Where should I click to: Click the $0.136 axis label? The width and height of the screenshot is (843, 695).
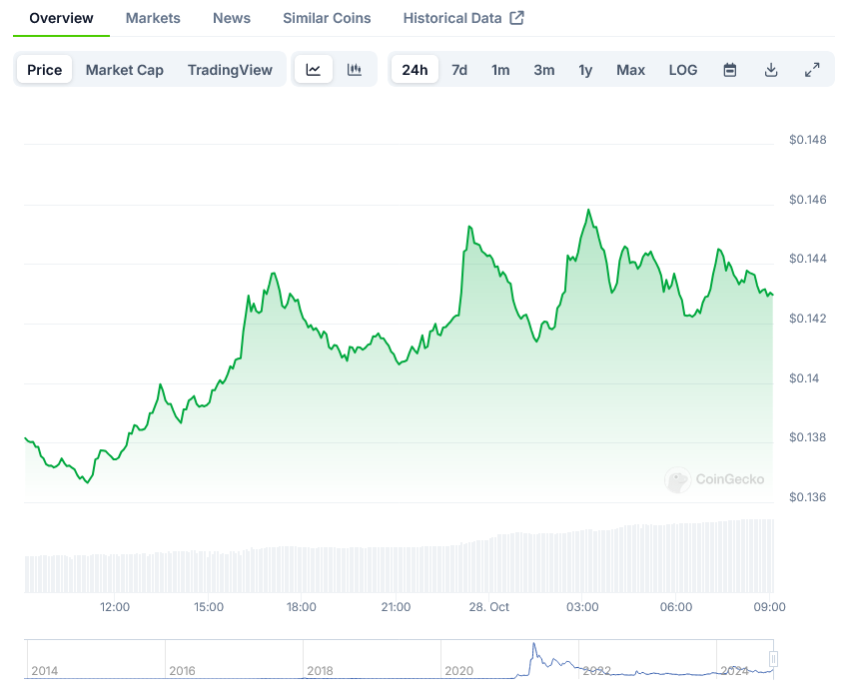pyautogui.click(x=807, y=497)
